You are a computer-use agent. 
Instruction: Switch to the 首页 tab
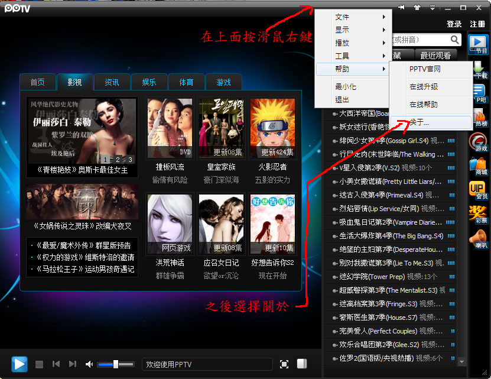(38, 82)
